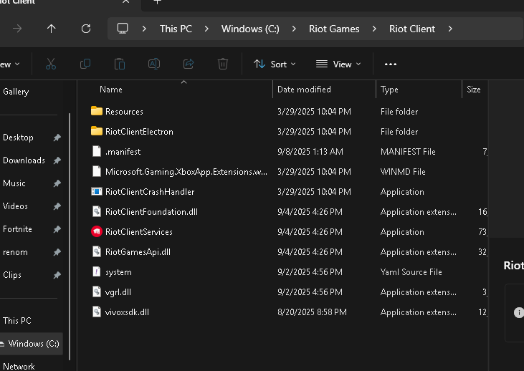This screenshot has width=524, height=371.
Task: Expand the chevron after Riot Games breadcrumb
Action: point(374,29)
